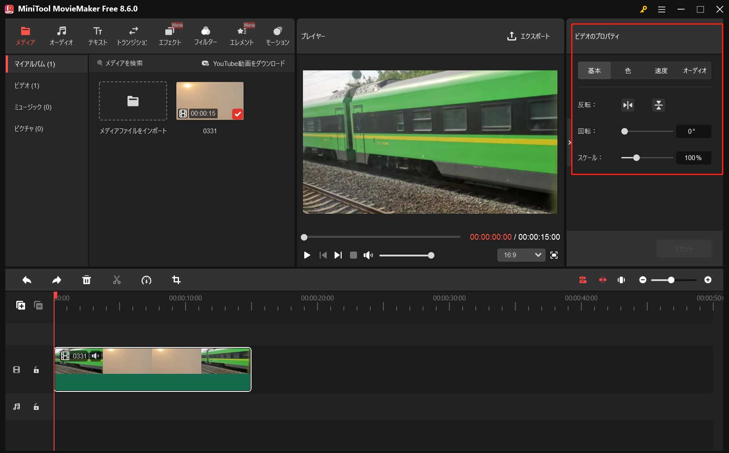Open the オーディオ (Audio) tab
This screenshot has width=729, height=453.
[x=61, y=36]
